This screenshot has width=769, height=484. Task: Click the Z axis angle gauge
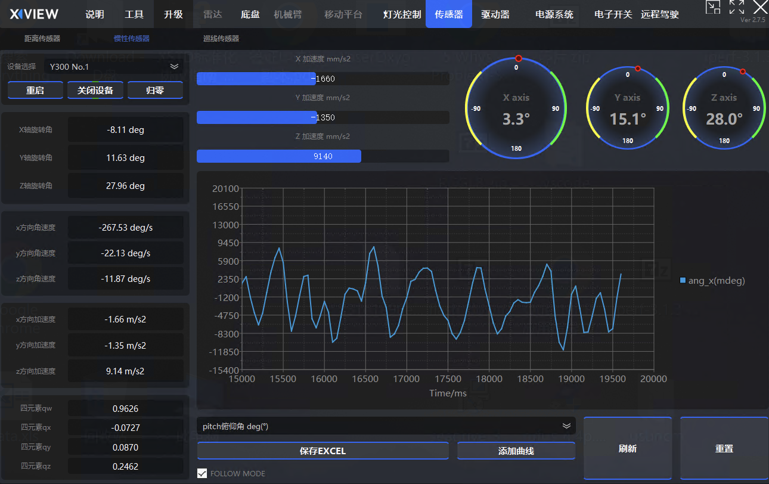tap(724, 108)
